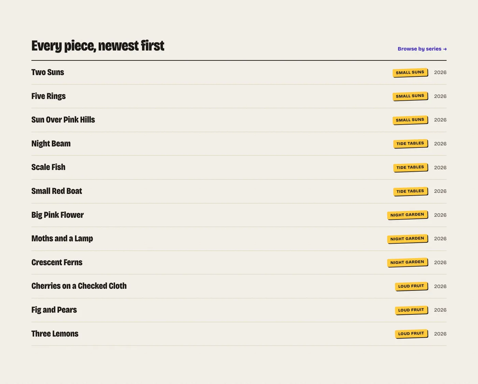Open the Two Suns piece

[48, 72]
